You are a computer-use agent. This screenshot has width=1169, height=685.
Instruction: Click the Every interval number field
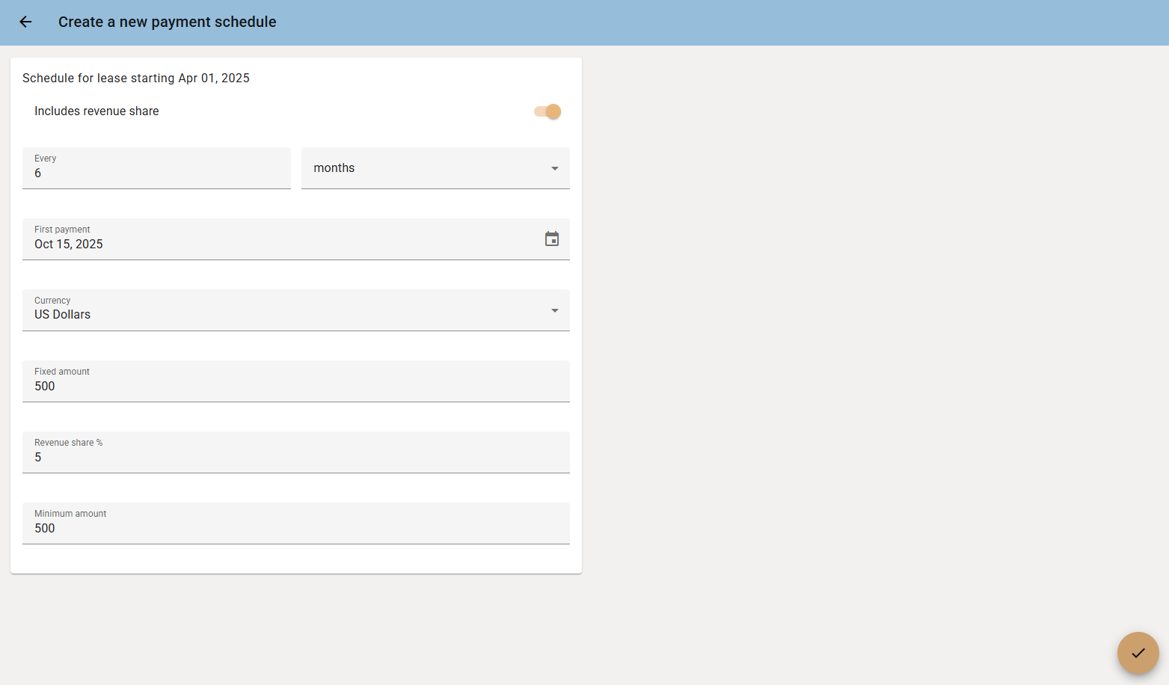click(x=156, y=168)
